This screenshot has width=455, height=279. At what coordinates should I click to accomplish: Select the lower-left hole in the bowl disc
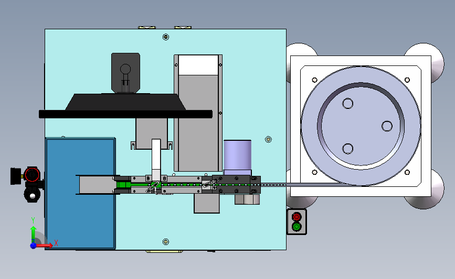347,149
